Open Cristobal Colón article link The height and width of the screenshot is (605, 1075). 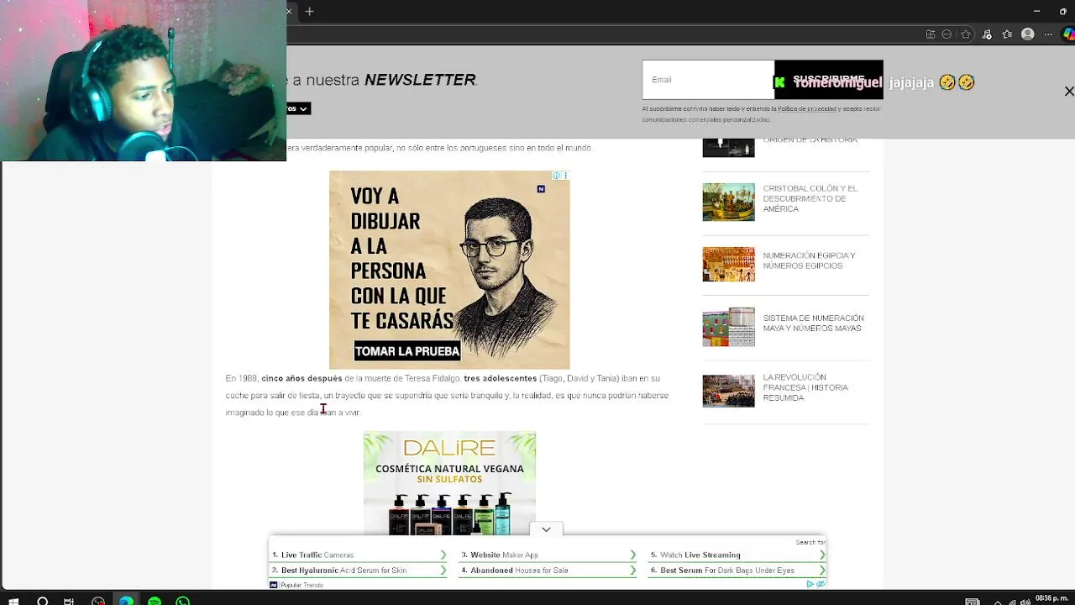(810, 198)
